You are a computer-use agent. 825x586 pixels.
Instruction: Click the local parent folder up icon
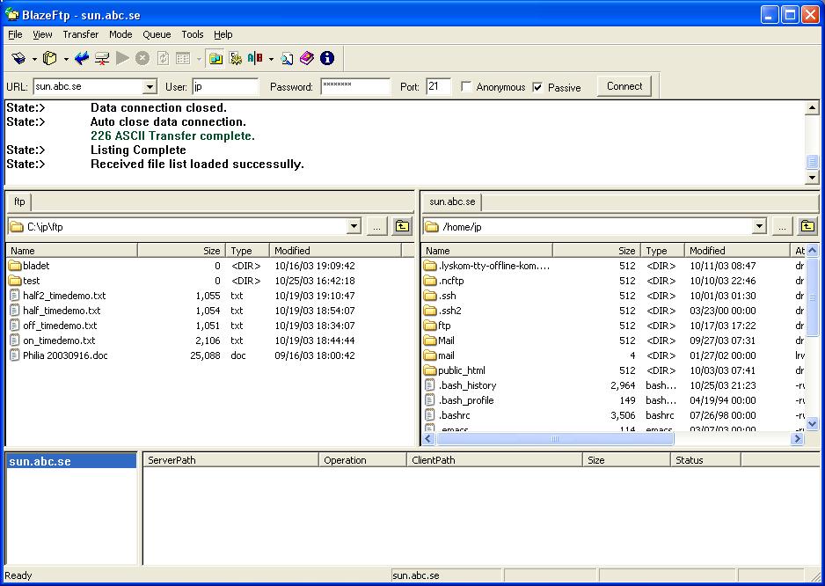click(402, 226)
